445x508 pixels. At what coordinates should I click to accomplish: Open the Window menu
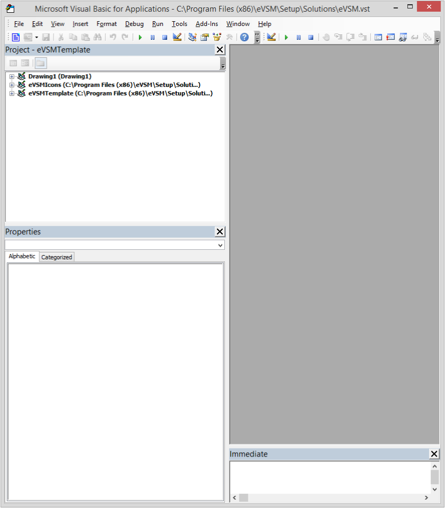click(x=238, y=24)
